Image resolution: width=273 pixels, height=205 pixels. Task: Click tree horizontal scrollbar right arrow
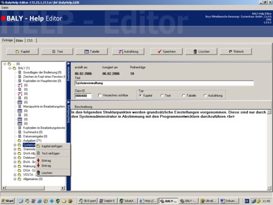click(x=63, y=188)
